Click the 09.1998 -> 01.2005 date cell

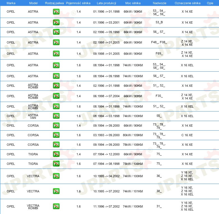106,54
